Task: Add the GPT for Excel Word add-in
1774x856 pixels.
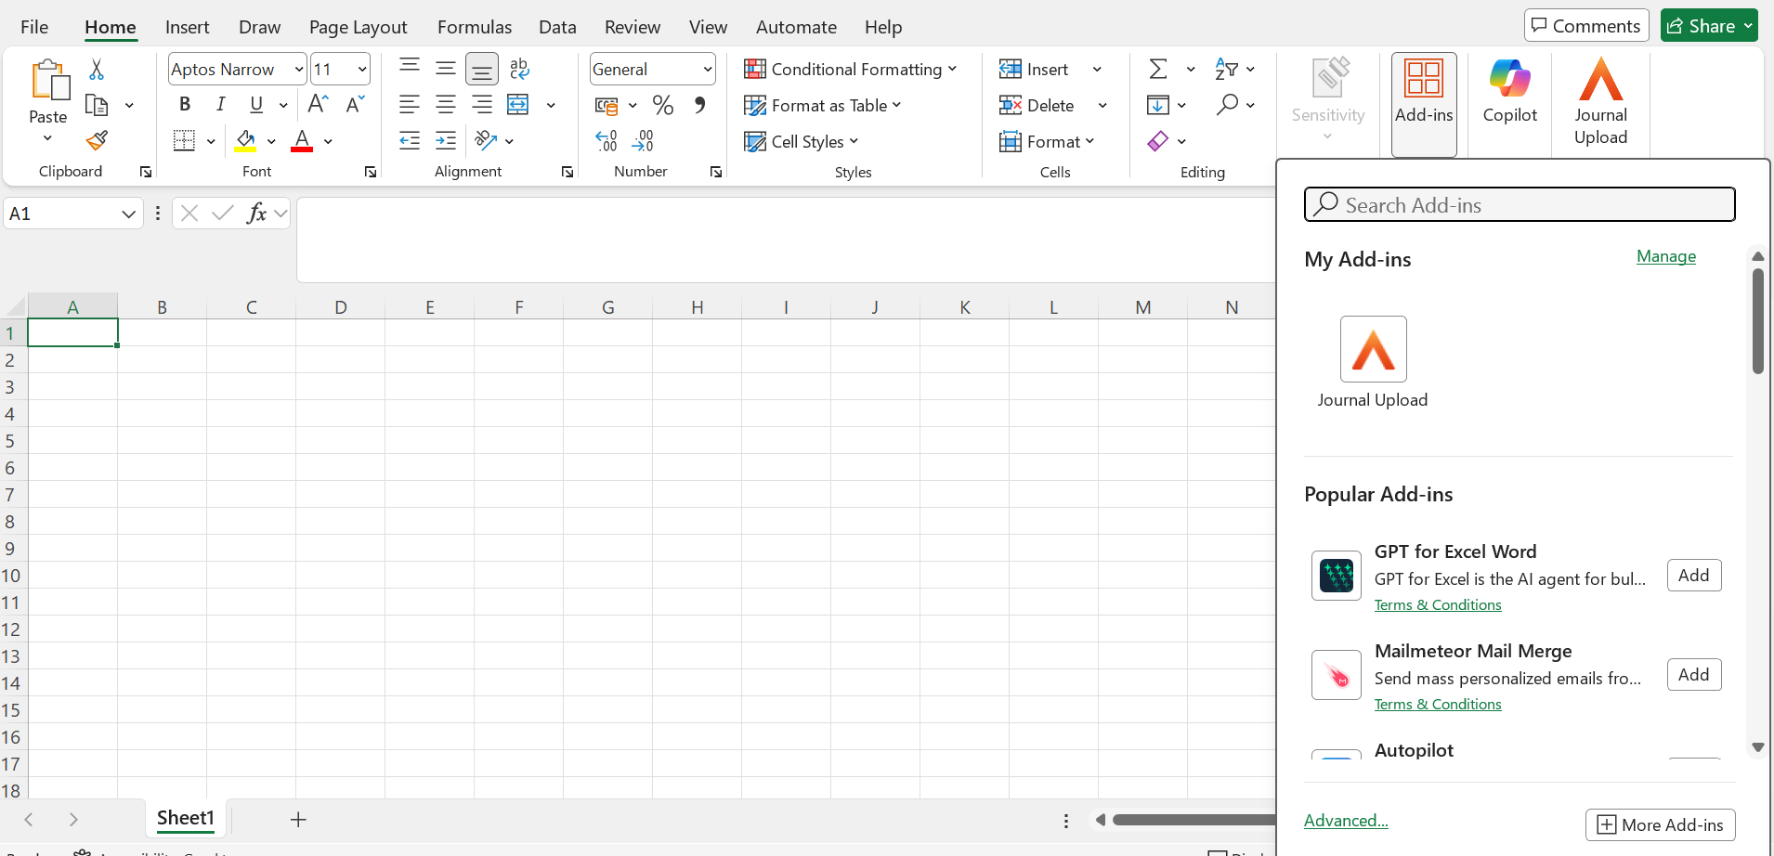Action: click(1693, 576)
